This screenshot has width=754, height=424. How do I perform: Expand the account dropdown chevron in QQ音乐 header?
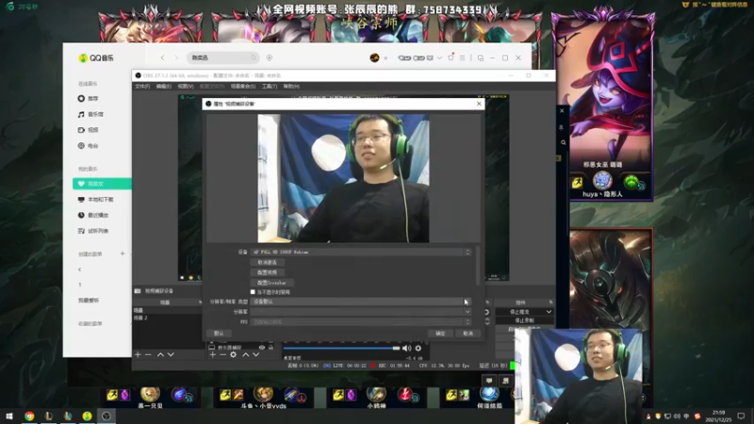[x=439, y=57]
